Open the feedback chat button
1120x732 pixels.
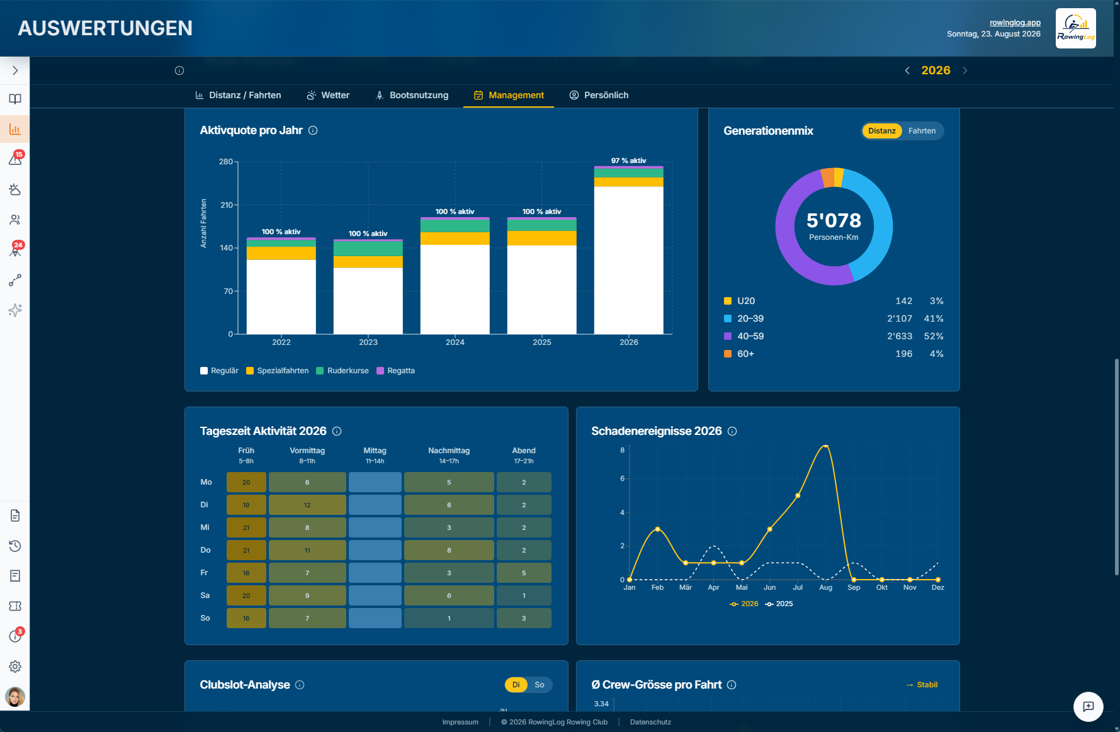pyautogui.click(x=1089, y=707)
